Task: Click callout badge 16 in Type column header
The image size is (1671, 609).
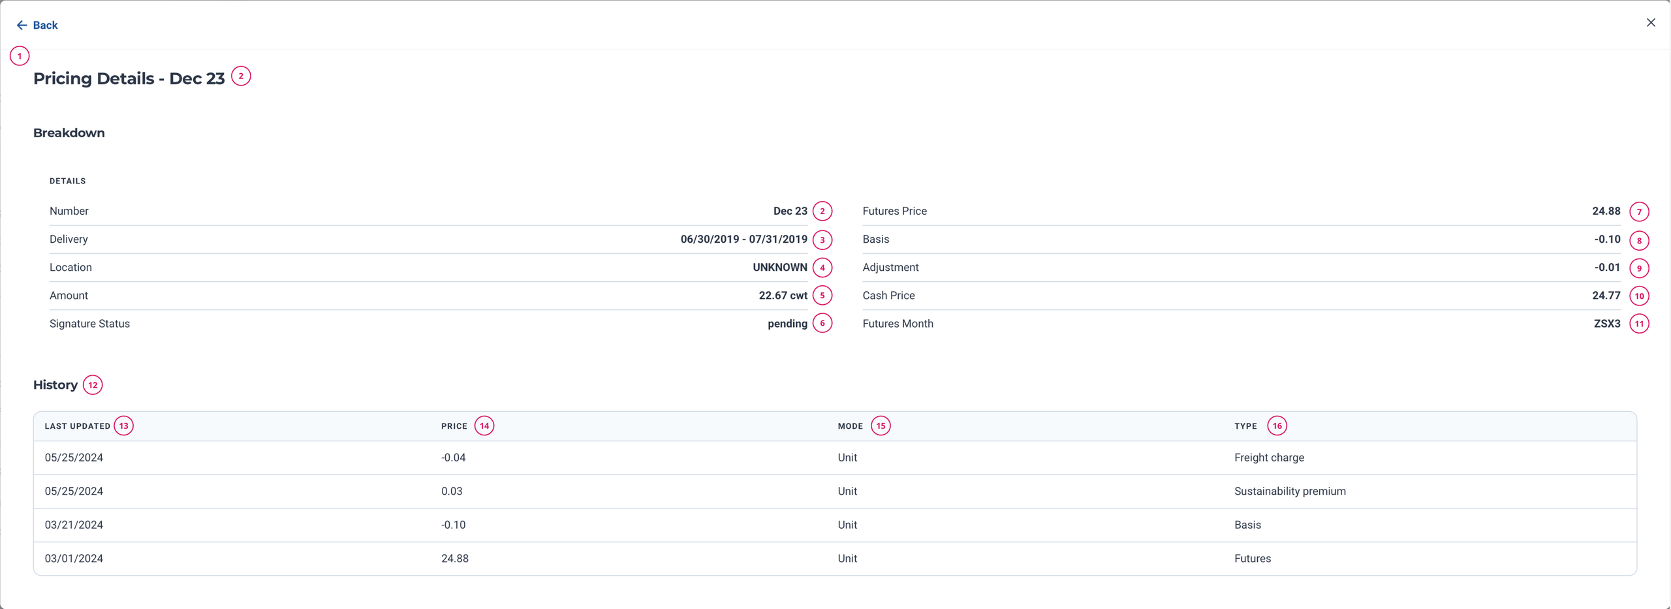Action: point(1277,426)
